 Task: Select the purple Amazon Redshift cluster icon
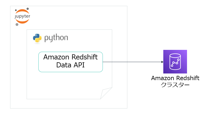pos(175,62)
